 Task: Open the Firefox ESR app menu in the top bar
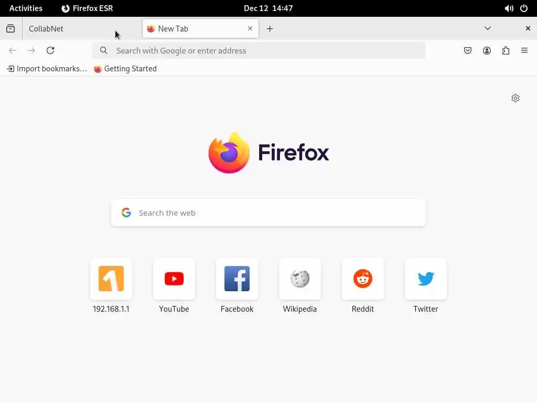pos(87,8)
